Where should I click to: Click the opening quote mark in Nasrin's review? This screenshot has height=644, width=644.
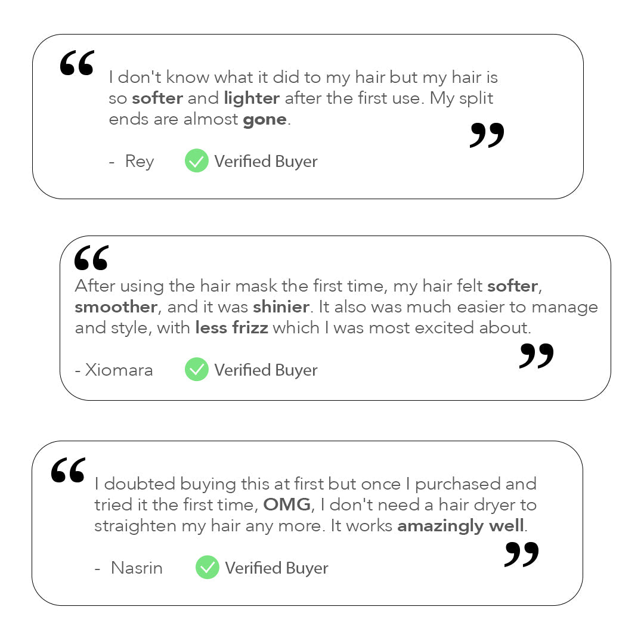point(68,470)
